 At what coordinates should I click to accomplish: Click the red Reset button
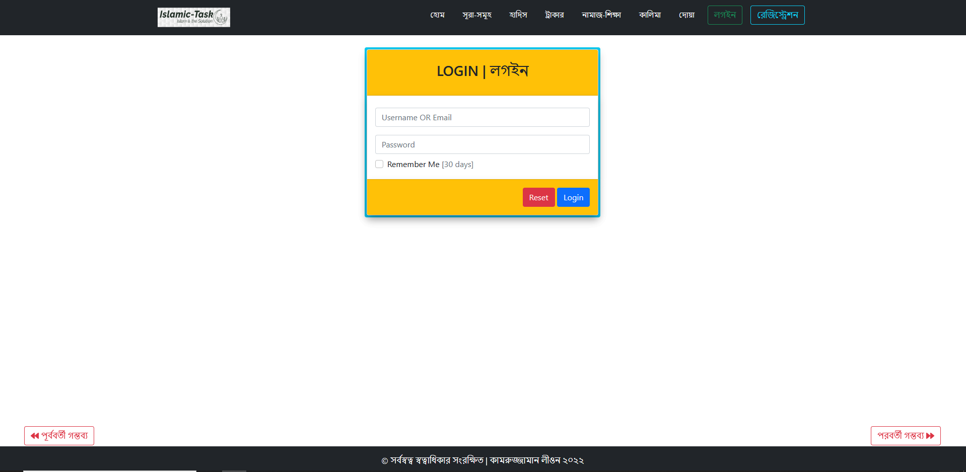(x=538, y=197)
